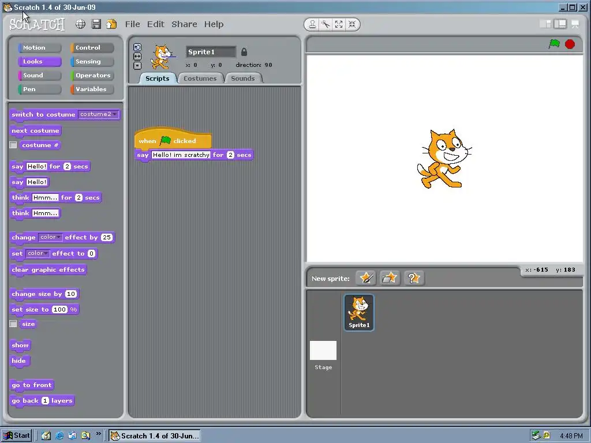Viewport: 591px width, 443px height.
Task: Select Sprite1 thumbnail in sprite list
Action: pyautogui.click(x=359, y=313)
